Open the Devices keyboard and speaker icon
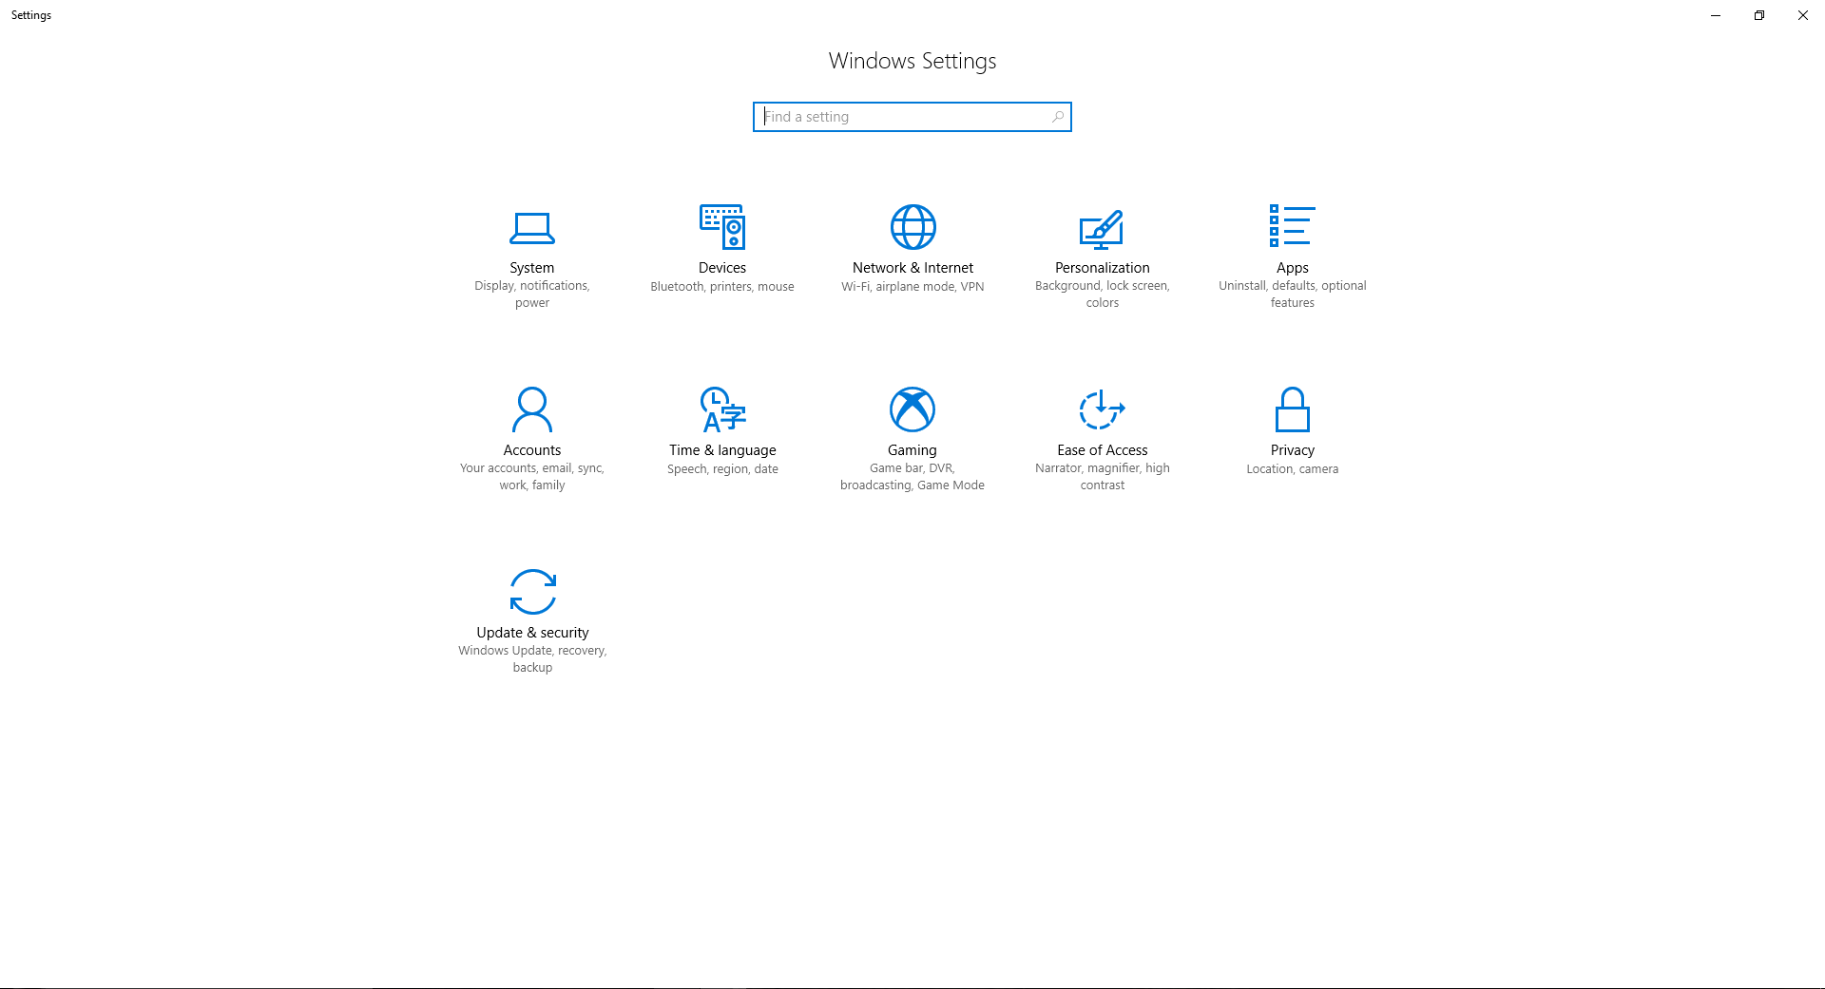Image resolution: width=1825 pixels, height=989 pixels. pyautogui.click(x=722, y=226)
